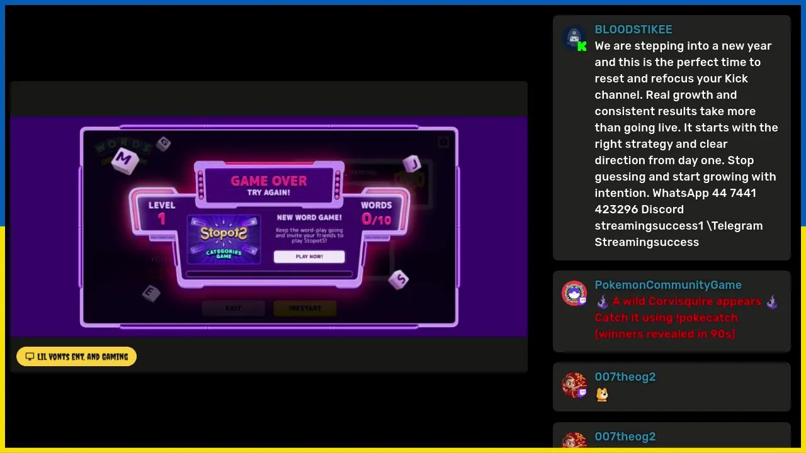The height and width of the screenshot is (453, 806).
Task: Click BLOODSTIKEE's avatar with Kick badge
Action: pos(574,38)
